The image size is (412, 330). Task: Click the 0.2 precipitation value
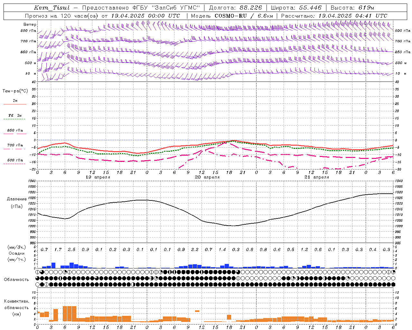click(x=113, y=249)
